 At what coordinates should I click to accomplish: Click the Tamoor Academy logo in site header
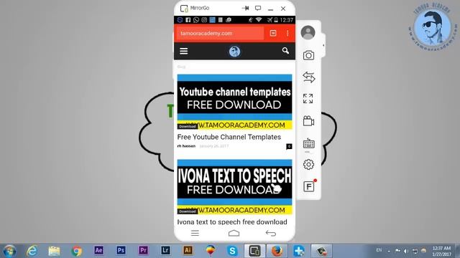tap(234, 52)
